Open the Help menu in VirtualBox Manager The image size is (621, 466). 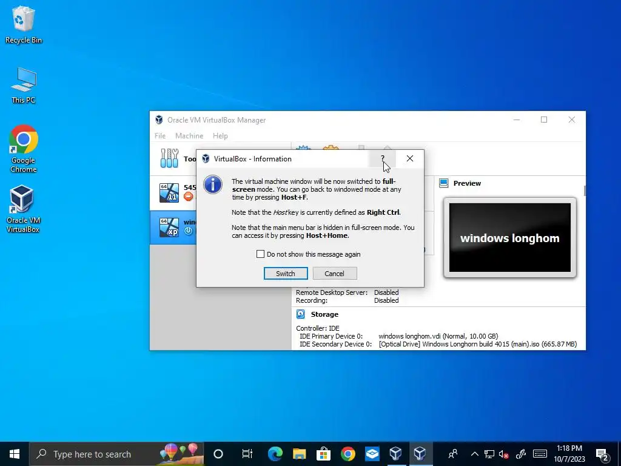[x=220, y=135]
